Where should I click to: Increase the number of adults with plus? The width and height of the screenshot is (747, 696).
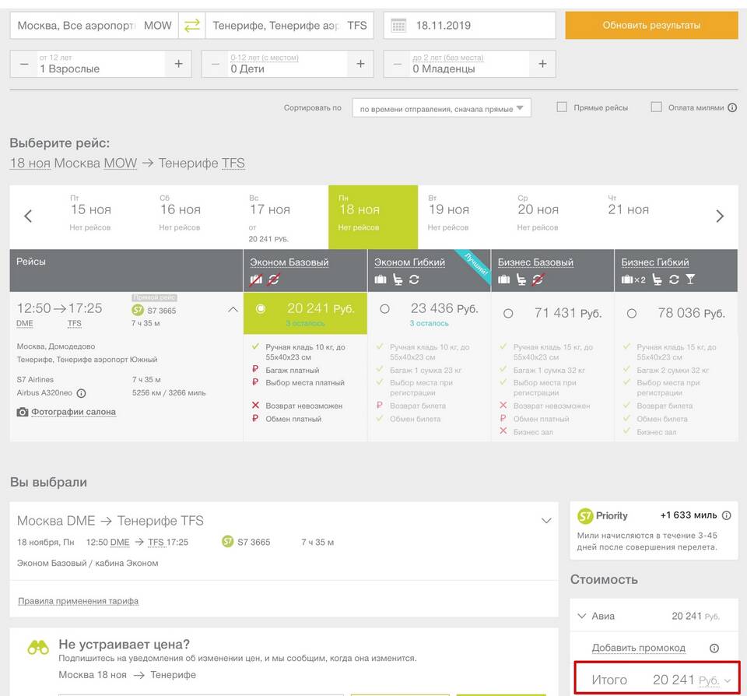[178, 64]
